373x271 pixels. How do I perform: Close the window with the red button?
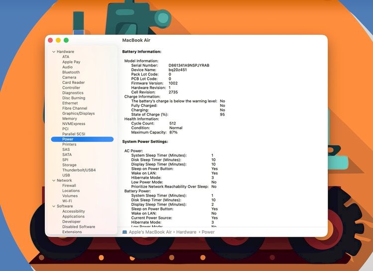[x=50, y=40]
